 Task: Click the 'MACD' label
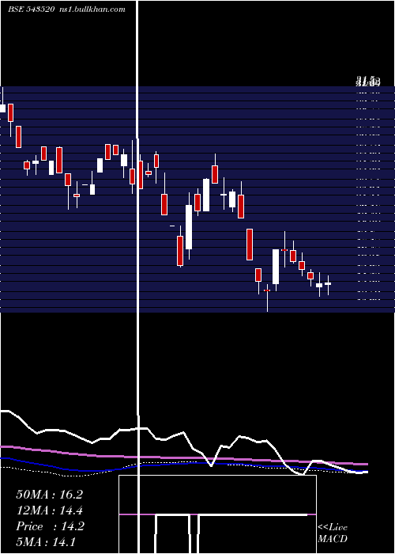pyautogui.click(x=333, y=539)
